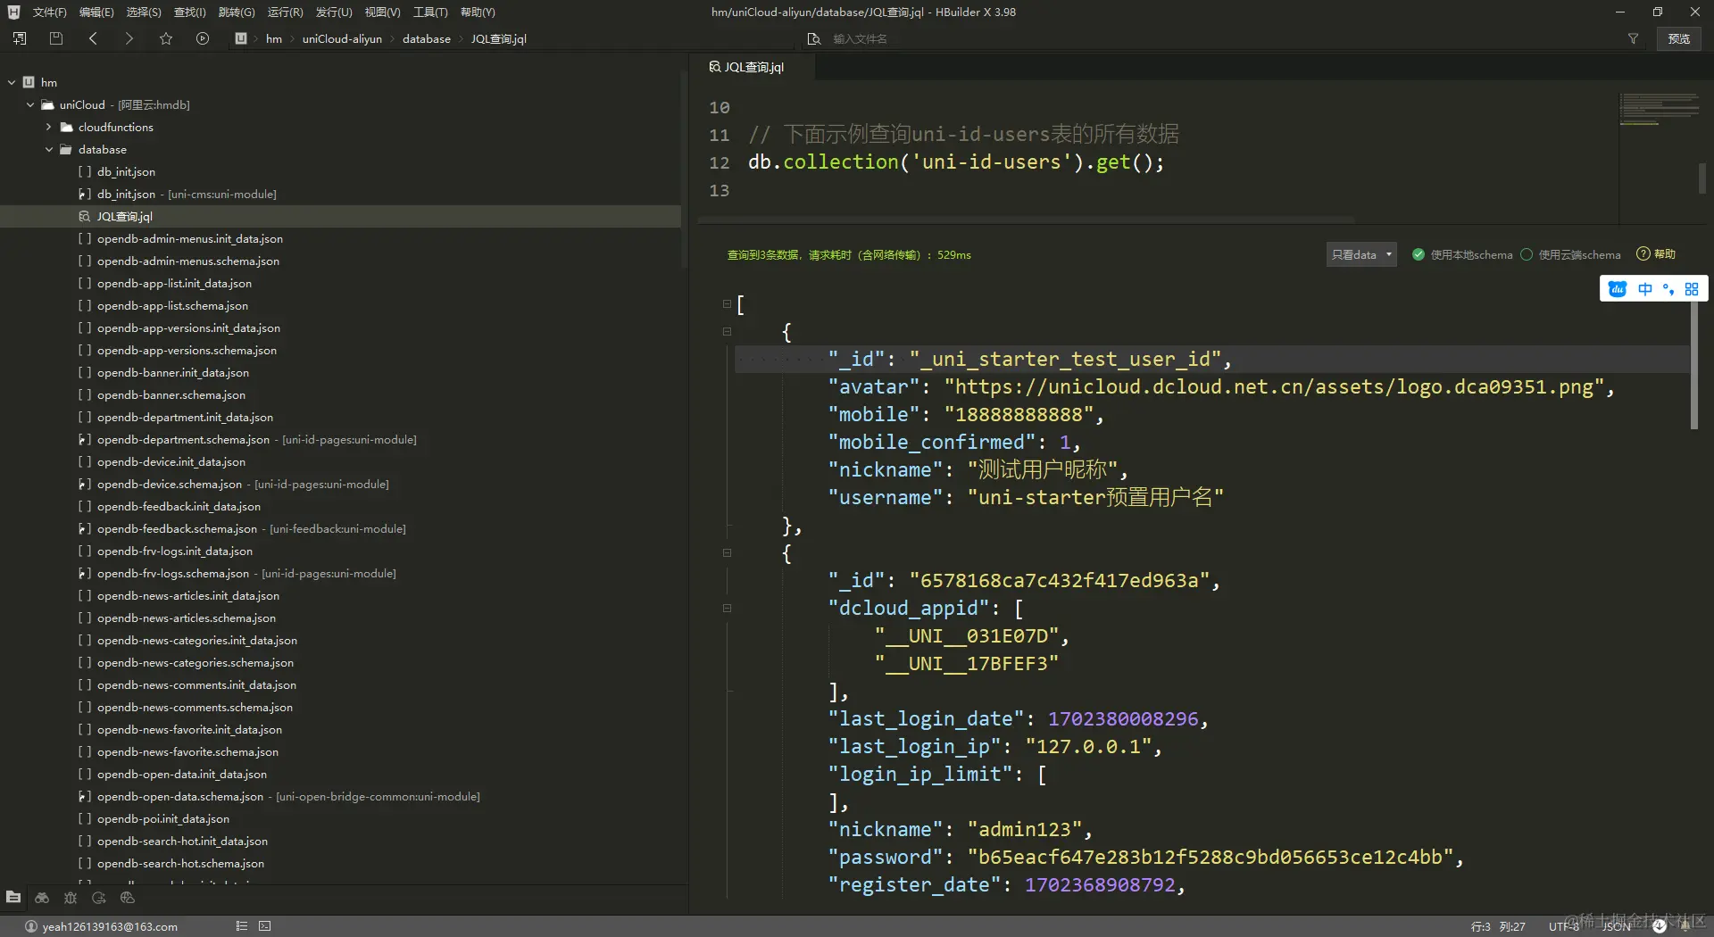
Task: Run with the play circle icon
Action: tap(203, 38)
